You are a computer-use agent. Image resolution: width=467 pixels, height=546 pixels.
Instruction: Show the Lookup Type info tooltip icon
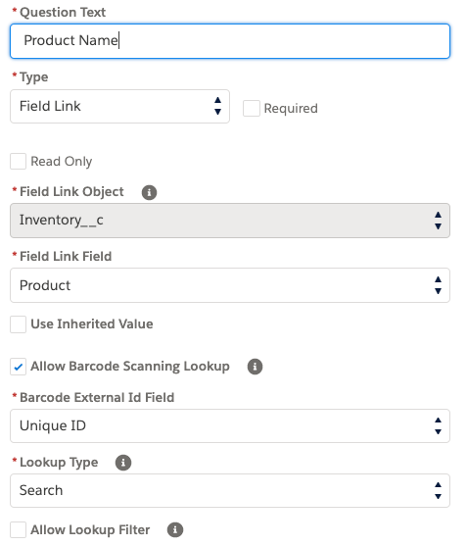[x=123, y=463]
